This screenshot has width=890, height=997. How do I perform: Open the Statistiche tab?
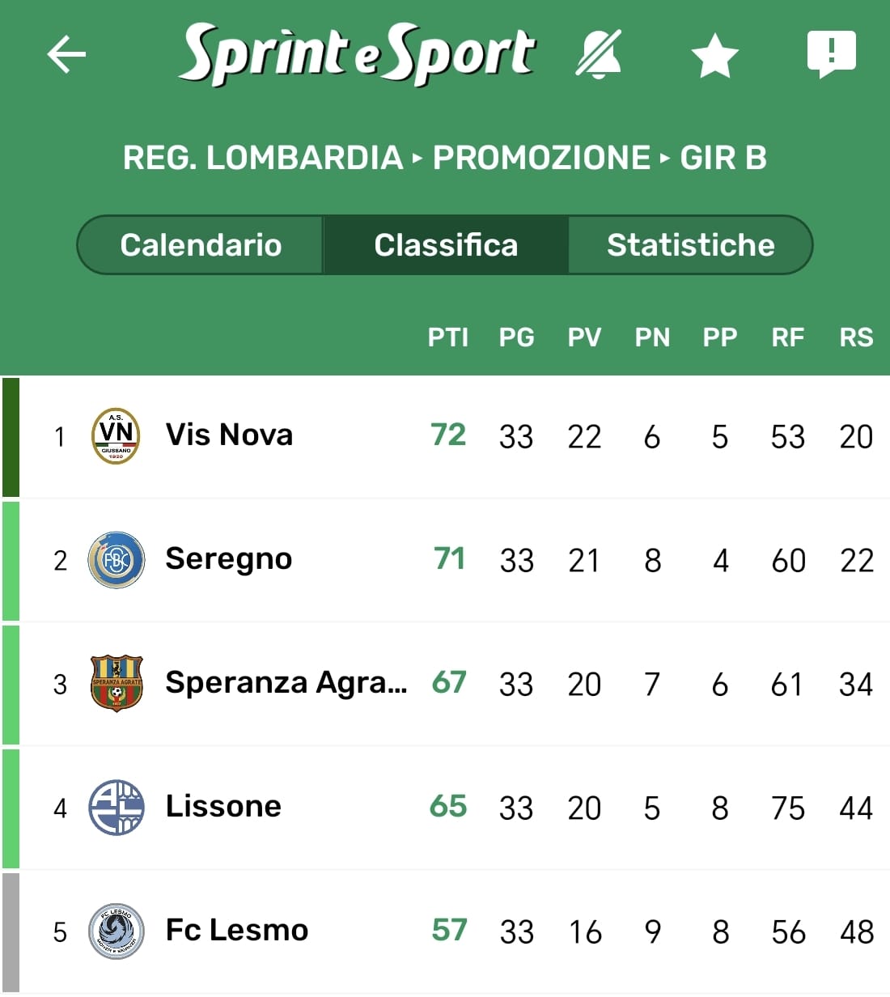point(690,245)
